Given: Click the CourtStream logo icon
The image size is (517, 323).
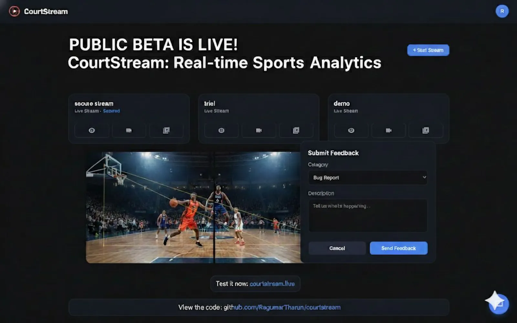Looking at the screenshot, I should point(14,11).
